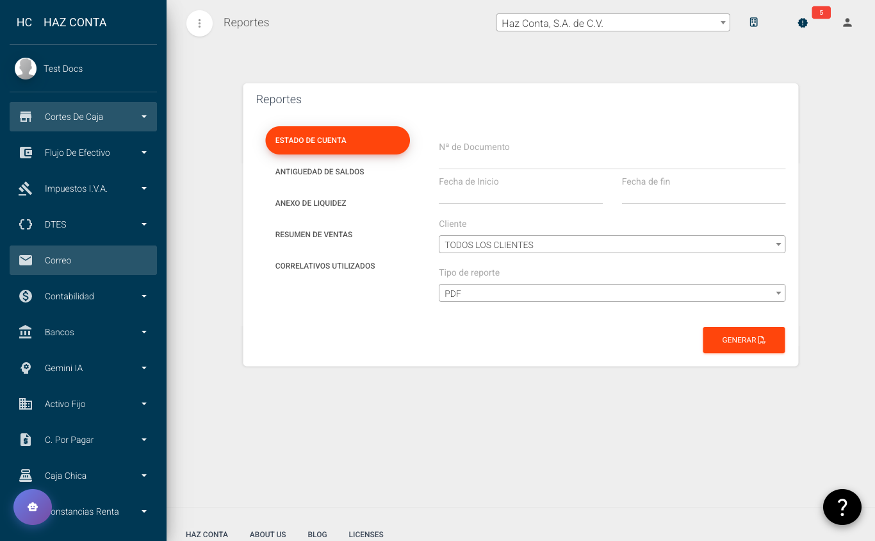Click the notifications alert icon with badge
875x541 pixels.
pos(803,23)
